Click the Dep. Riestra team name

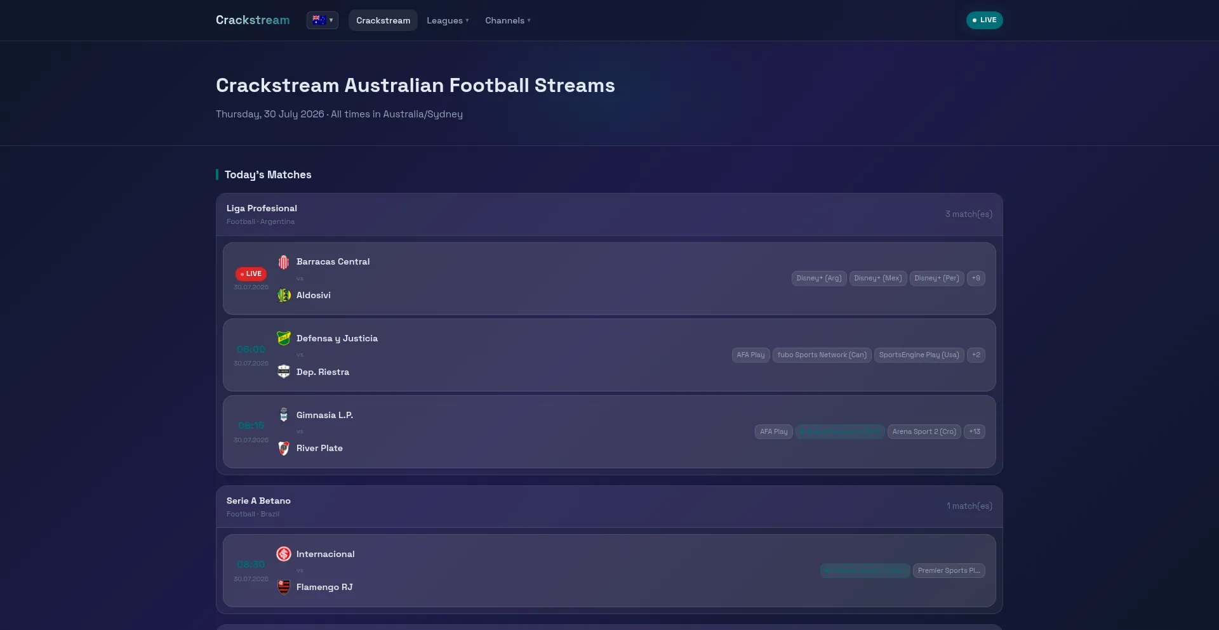pos(323,372)
